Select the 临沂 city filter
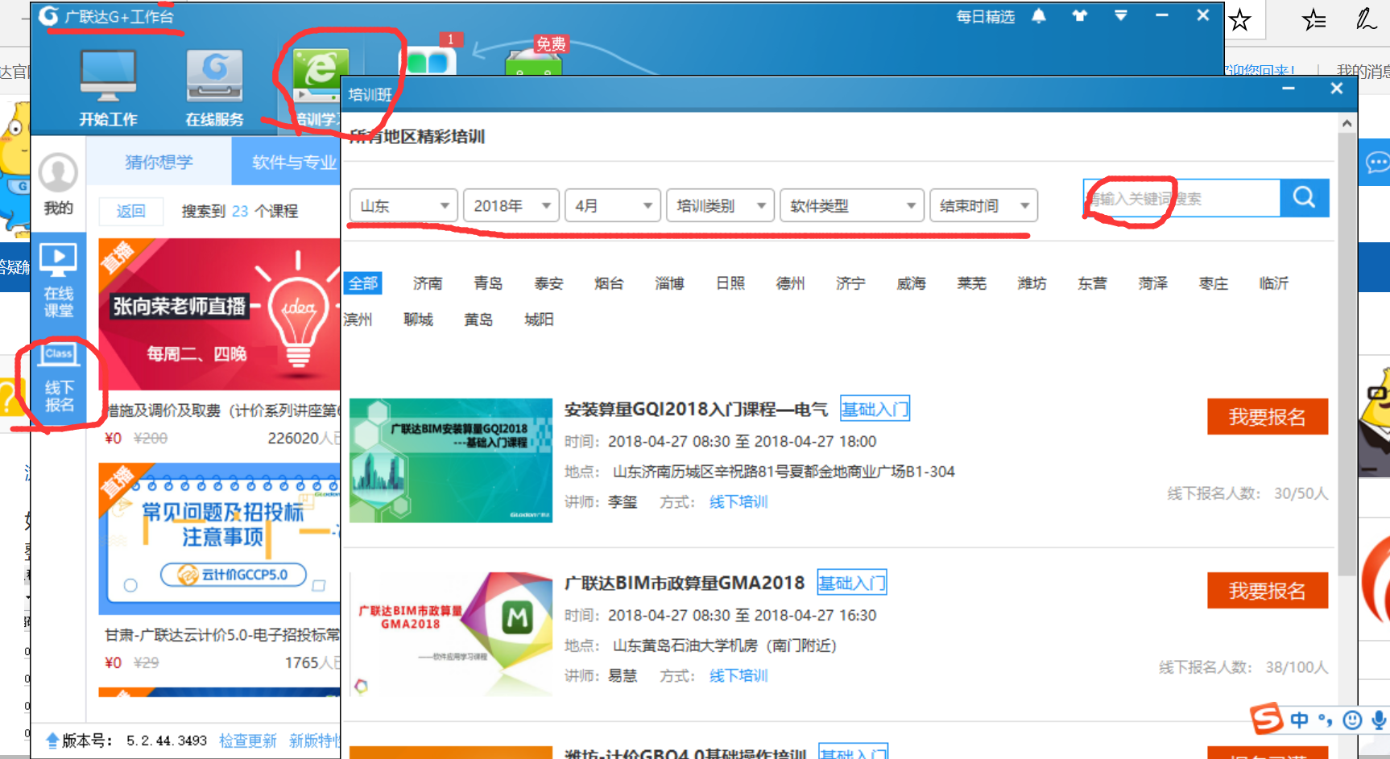The width and height of the screenshot is (1390, 759). click(x=1273, y=283)
